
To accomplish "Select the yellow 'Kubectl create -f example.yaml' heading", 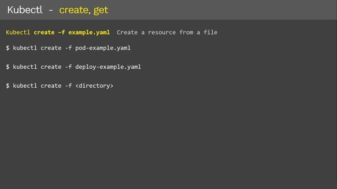I will tap(58, 33).
